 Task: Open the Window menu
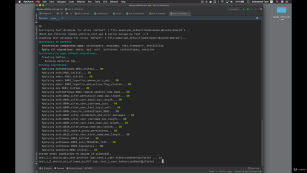coord(114,2)
